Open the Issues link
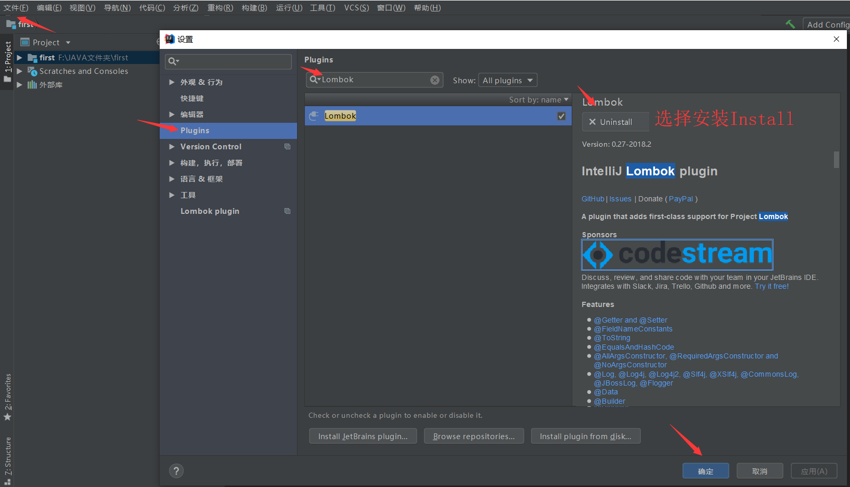The image size is (850, 487). [621, 199]
